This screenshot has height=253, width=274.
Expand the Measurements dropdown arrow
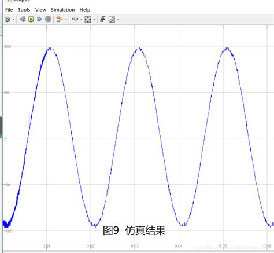118,19
